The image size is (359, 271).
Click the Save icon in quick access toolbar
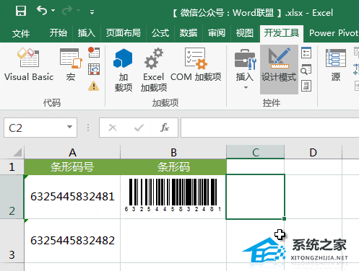click(21, 11)
